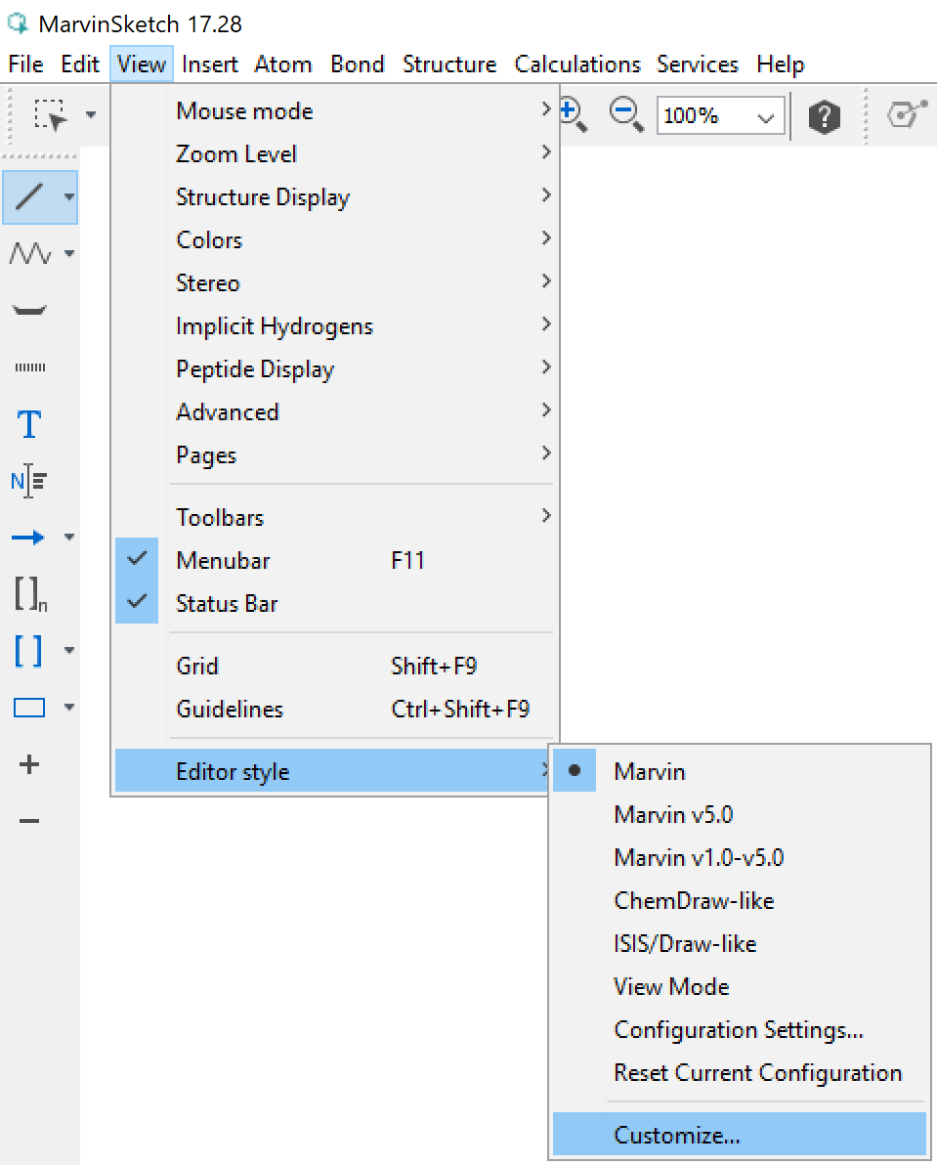Click the text tool T icon

tap(29, 425)
